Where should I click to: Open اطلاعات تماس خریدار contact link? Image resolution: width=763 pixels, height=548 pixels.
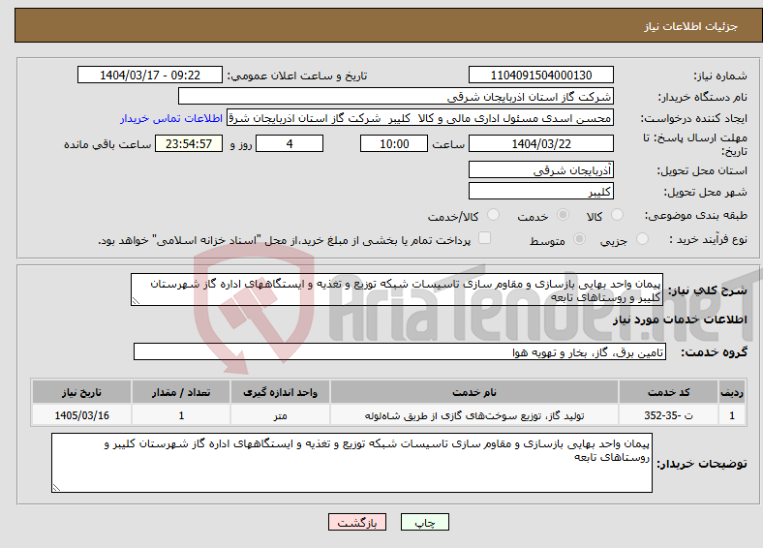tap(171, 118)
